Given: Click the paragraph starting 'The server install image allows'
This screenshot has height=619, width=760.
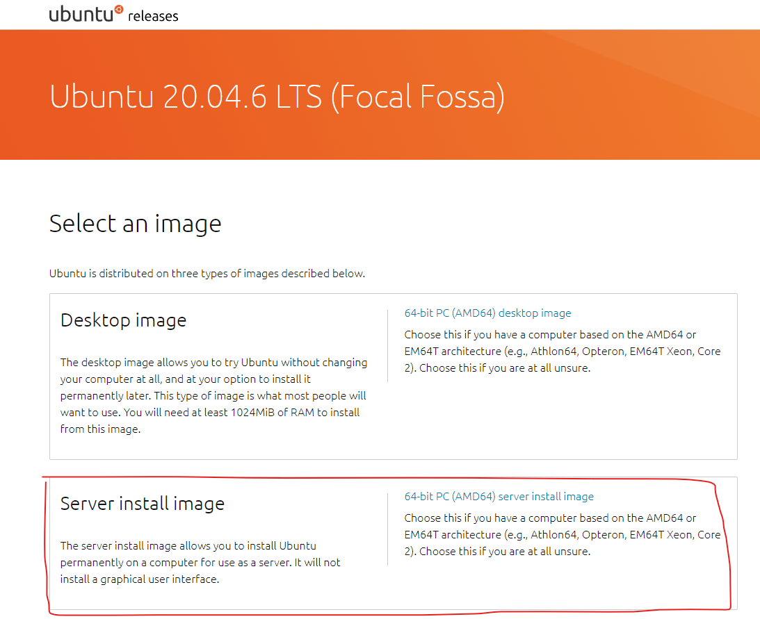Looking at the screenshot, I should click(x=200, y=562).
